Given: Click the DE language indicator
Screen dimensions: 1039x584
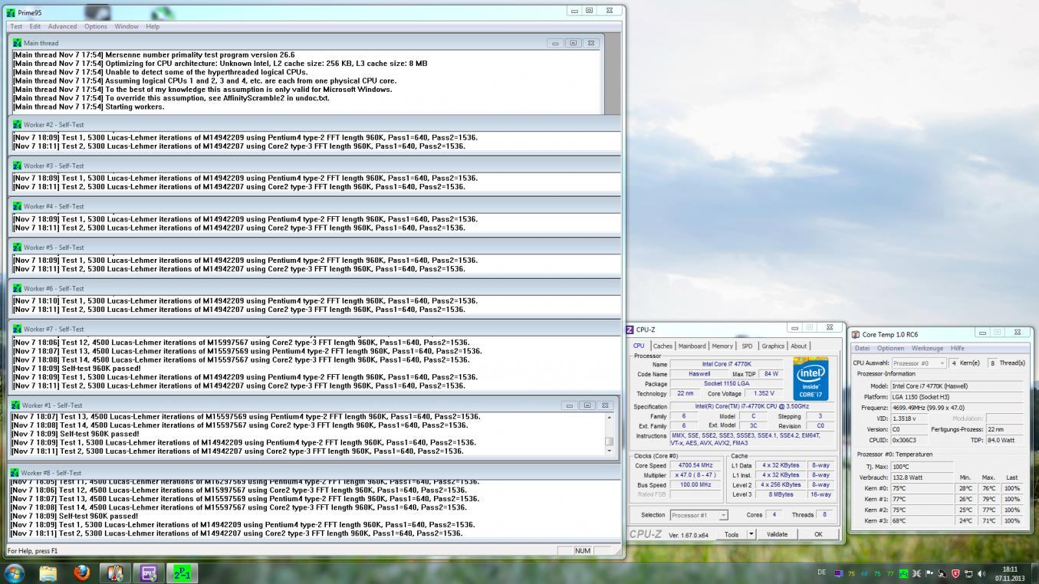Looking at the screenshot, I should click(822, 573).
